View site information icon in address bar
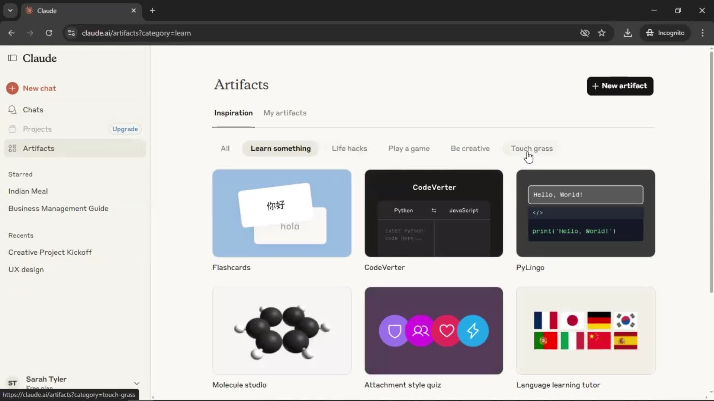The height and width of the screenshot is (401, 714). 71,33
